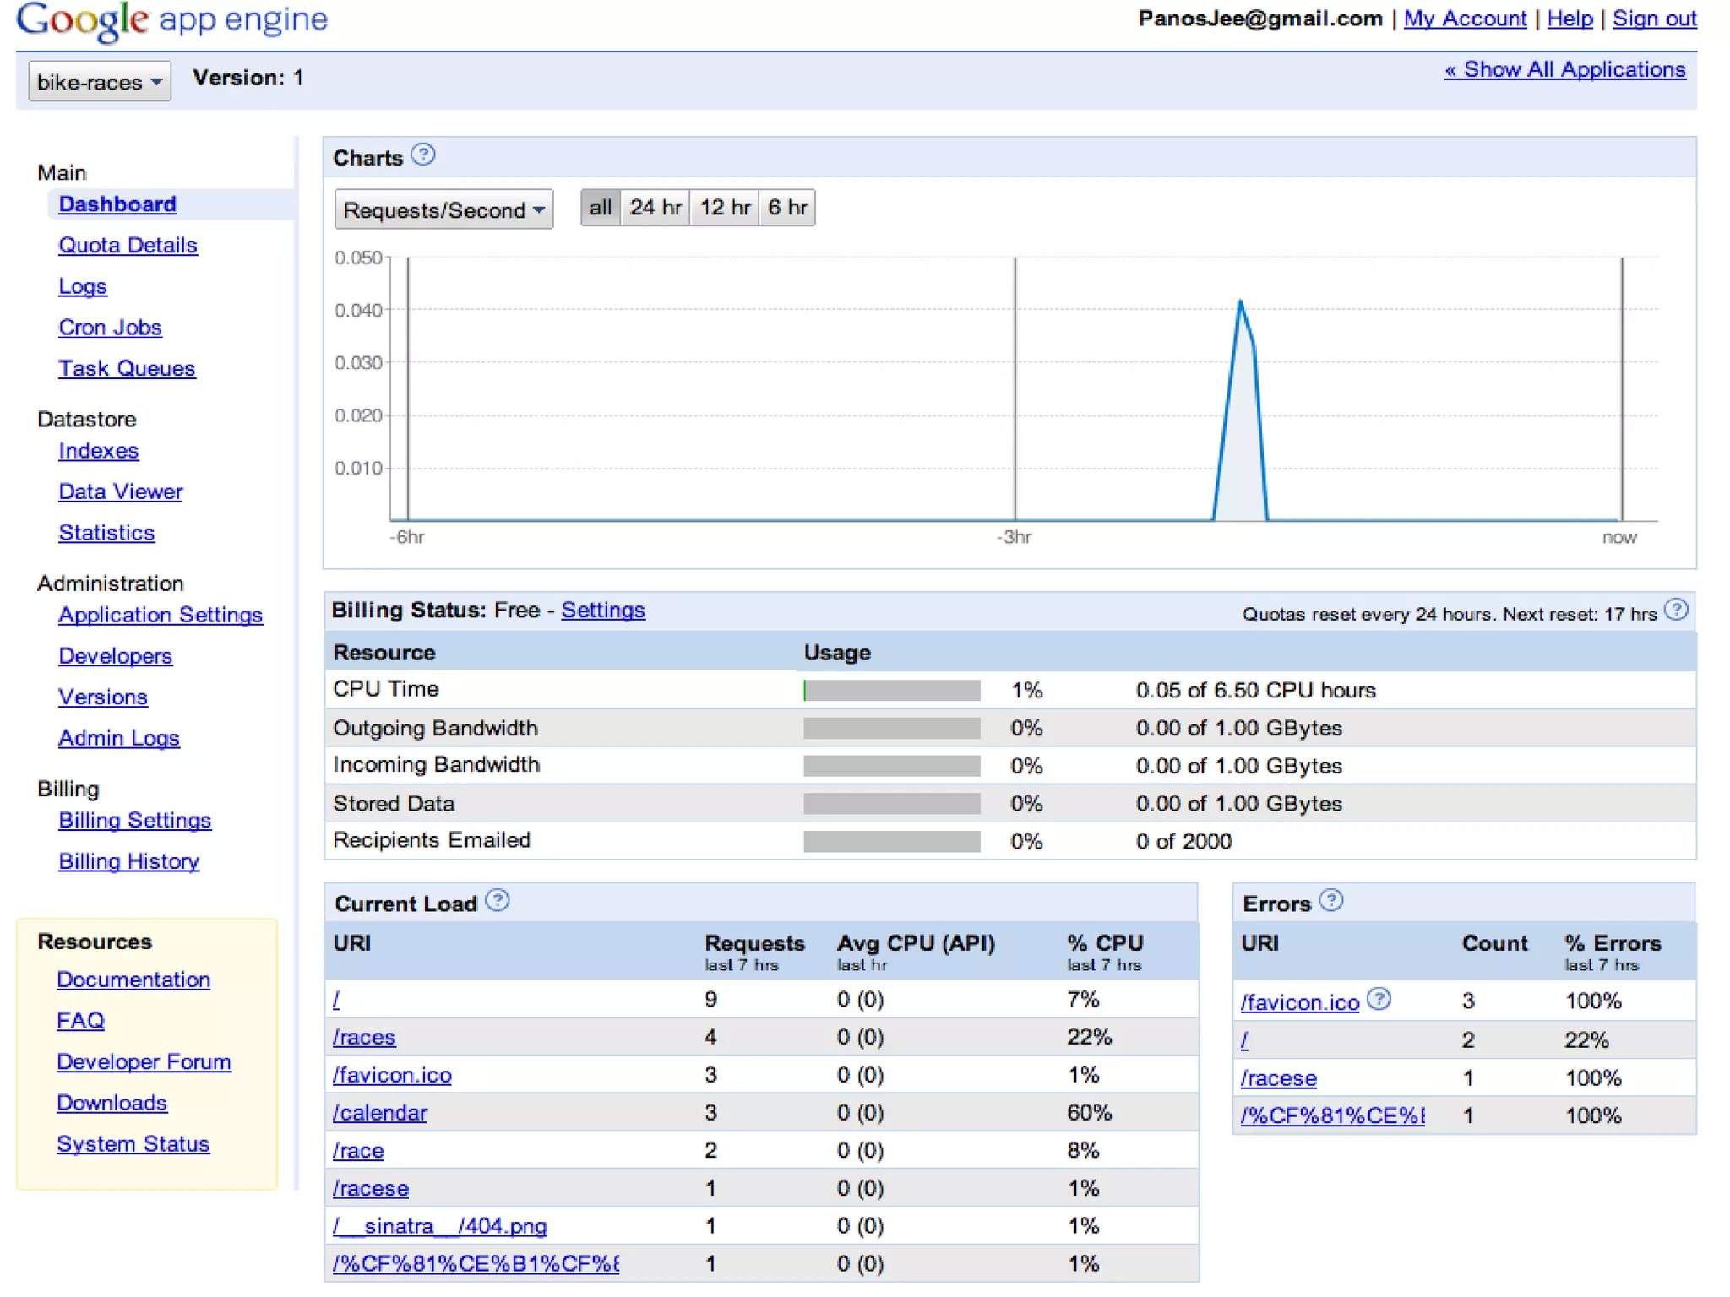1730x1297 pixels.
Task: Open Billing Settings in sidebar
Action: coord(134,821)
